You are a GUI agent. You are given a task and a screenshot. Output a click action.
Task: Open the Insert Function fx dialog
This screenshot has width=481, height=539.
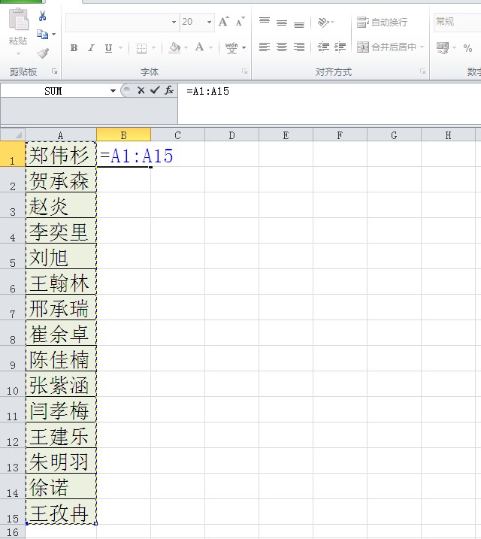pyautogui.click(x=169, y=90)
